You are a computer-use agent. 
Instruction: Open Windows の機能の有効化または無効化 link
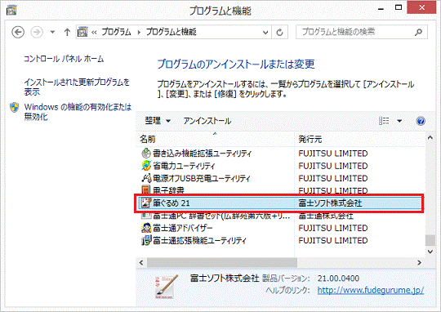[78, 112]
